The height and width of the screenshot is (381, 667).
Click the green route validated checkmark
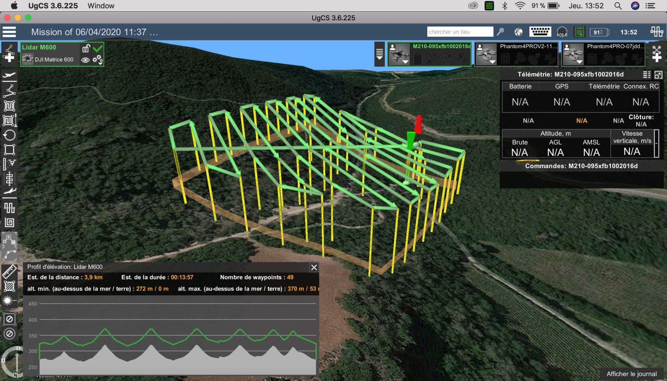[x=98, y=49]
